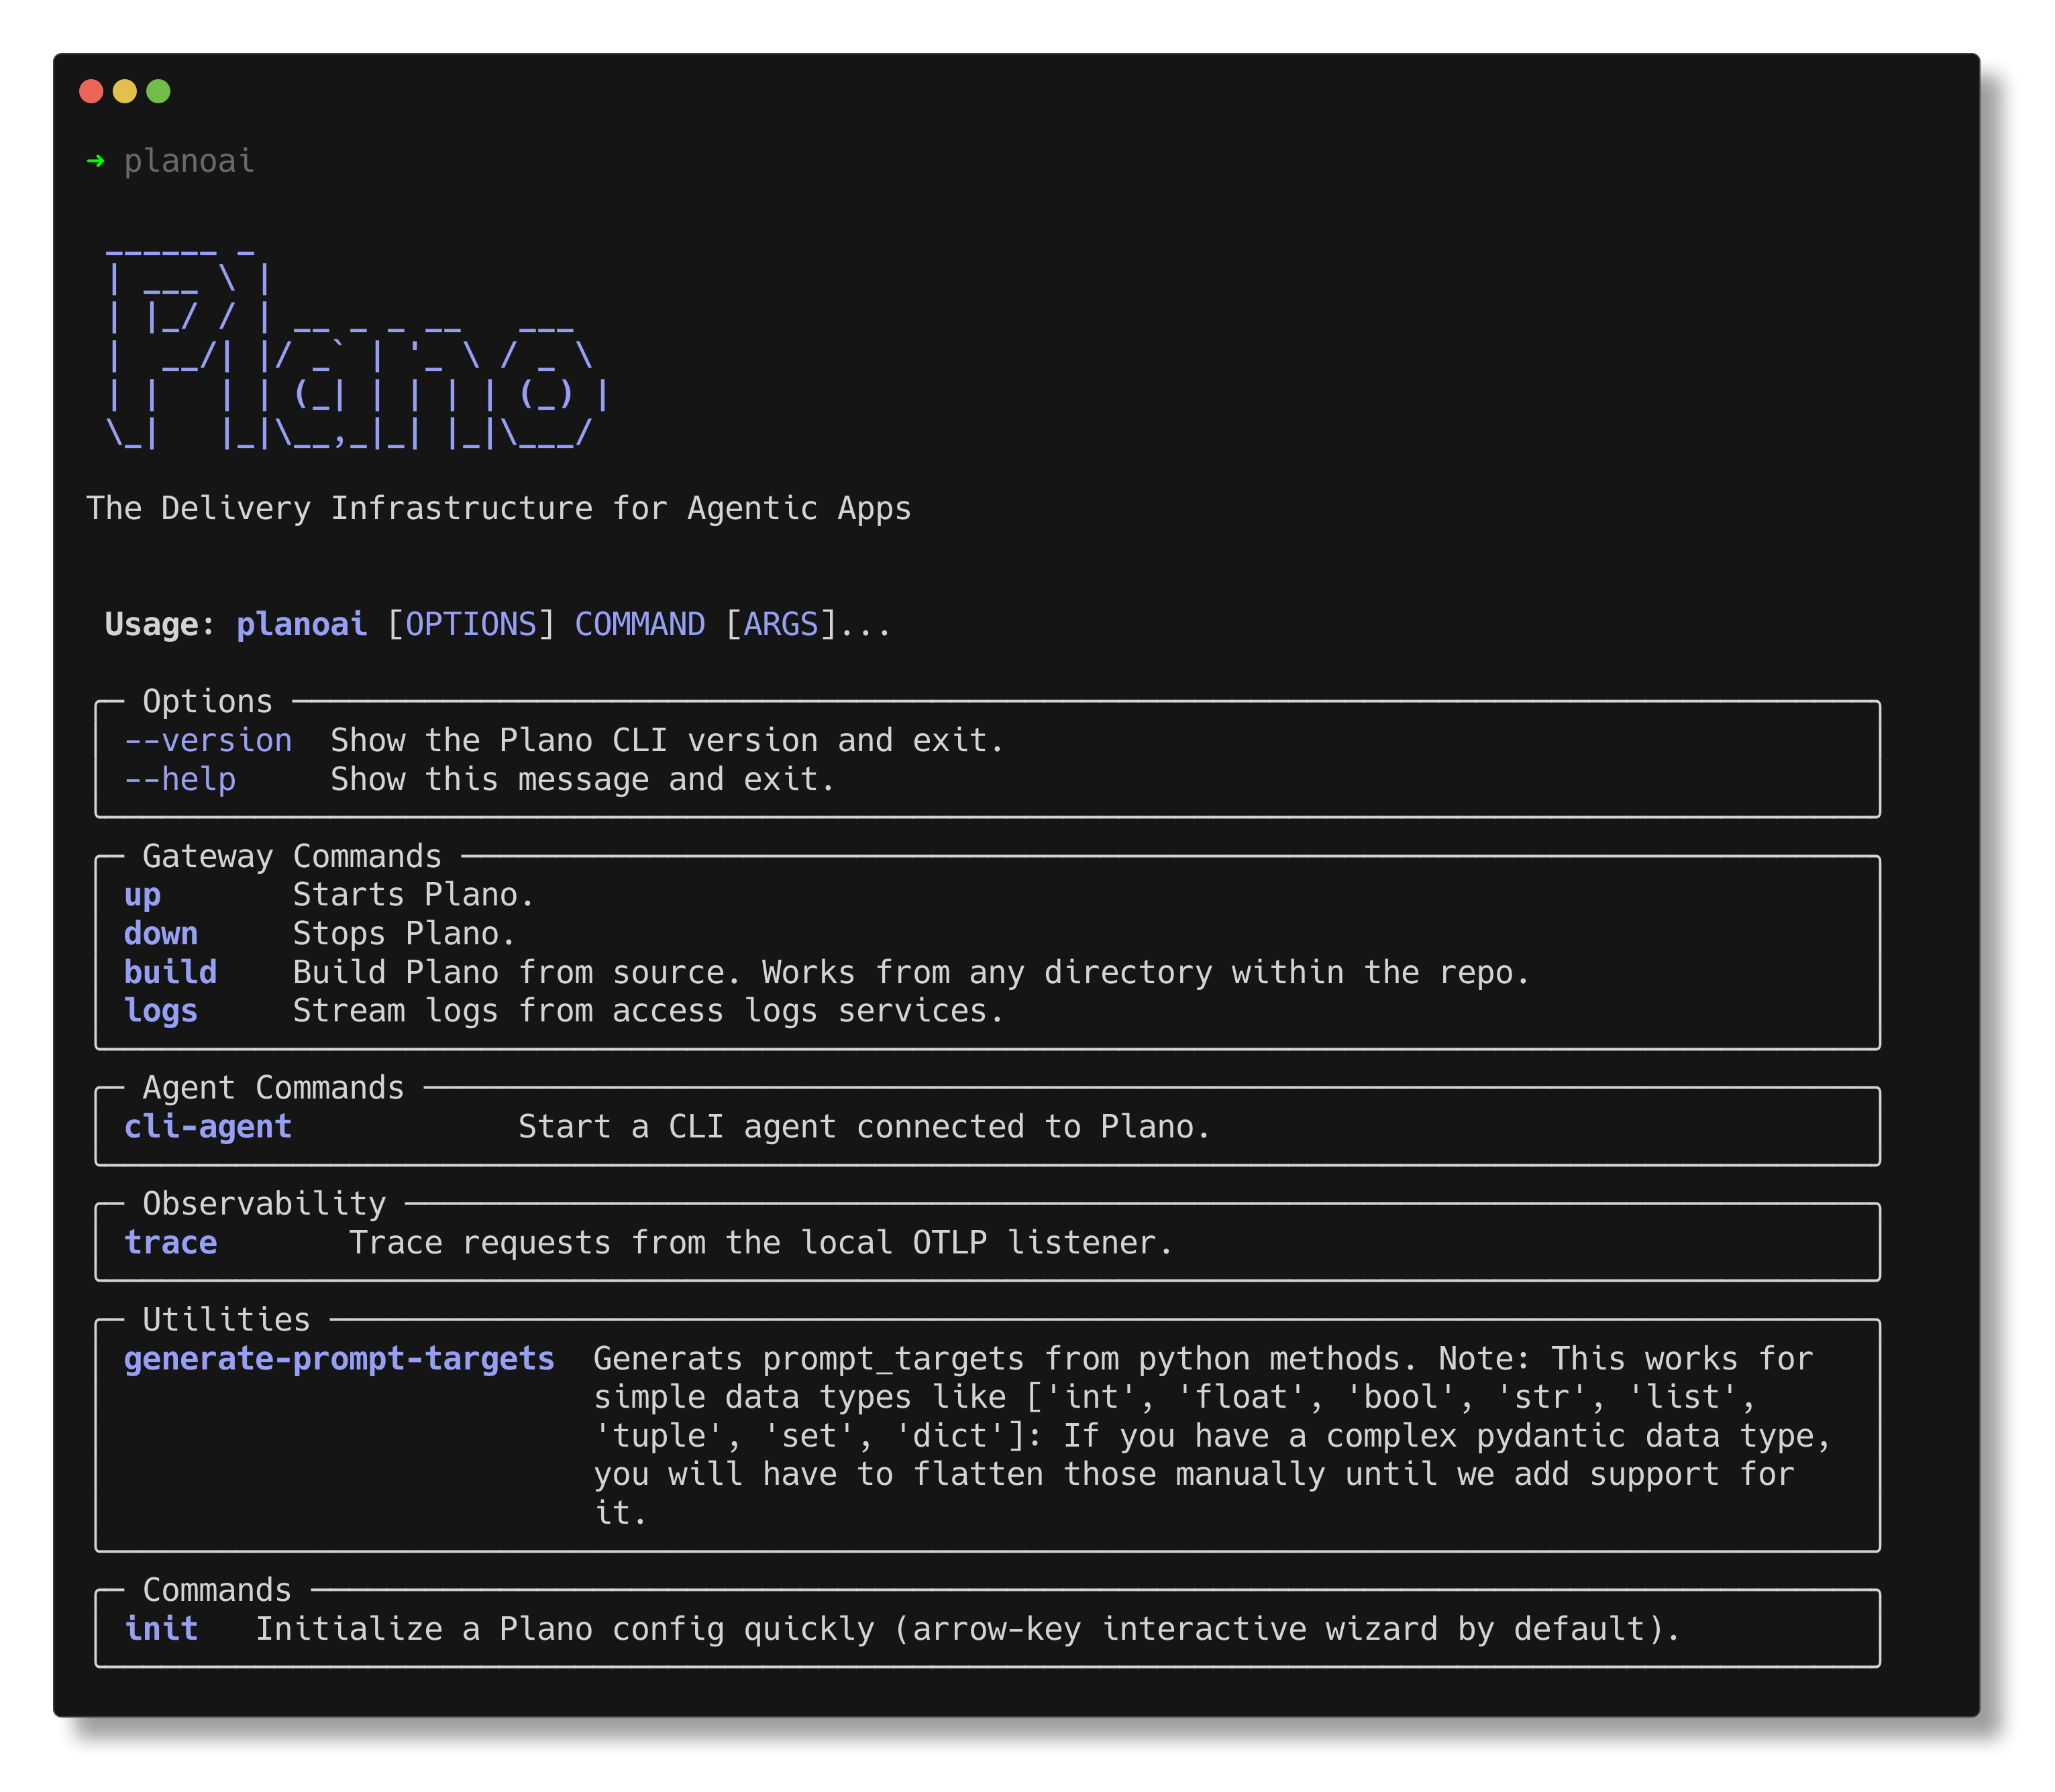Click the green prompt arrow icon

coord(96,161)
